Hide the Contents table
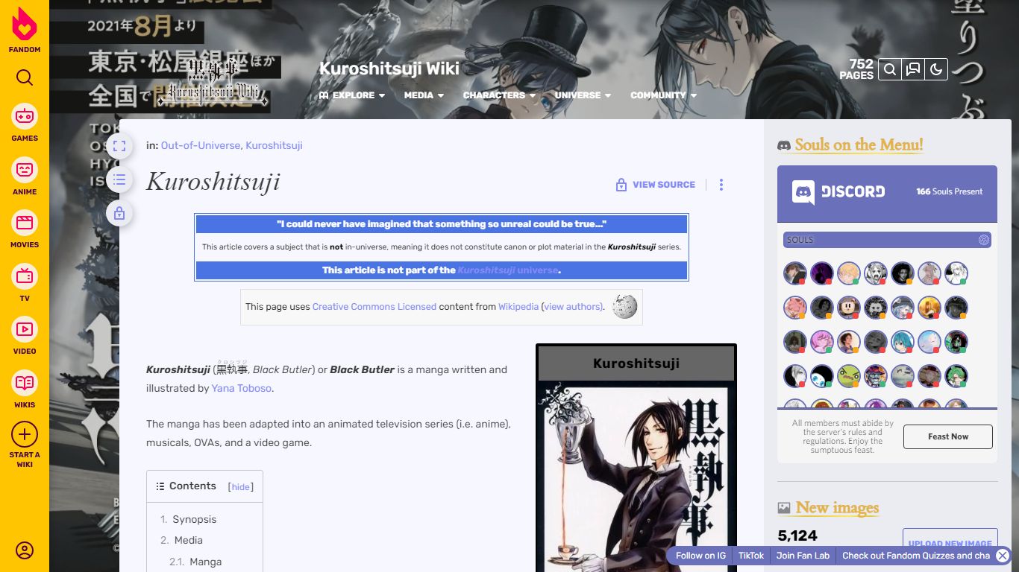This screenshot has height=572, width=1019. 240,487
